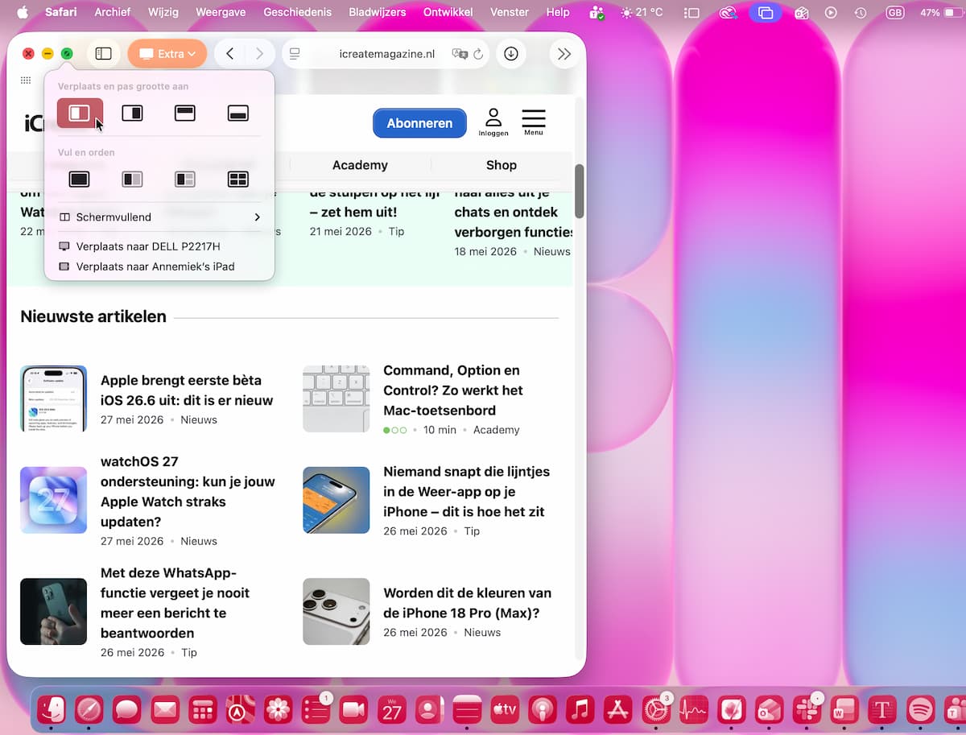Open Spotify in the Dock
This screenshot has height=735, width=966.
tap(920, 709)
